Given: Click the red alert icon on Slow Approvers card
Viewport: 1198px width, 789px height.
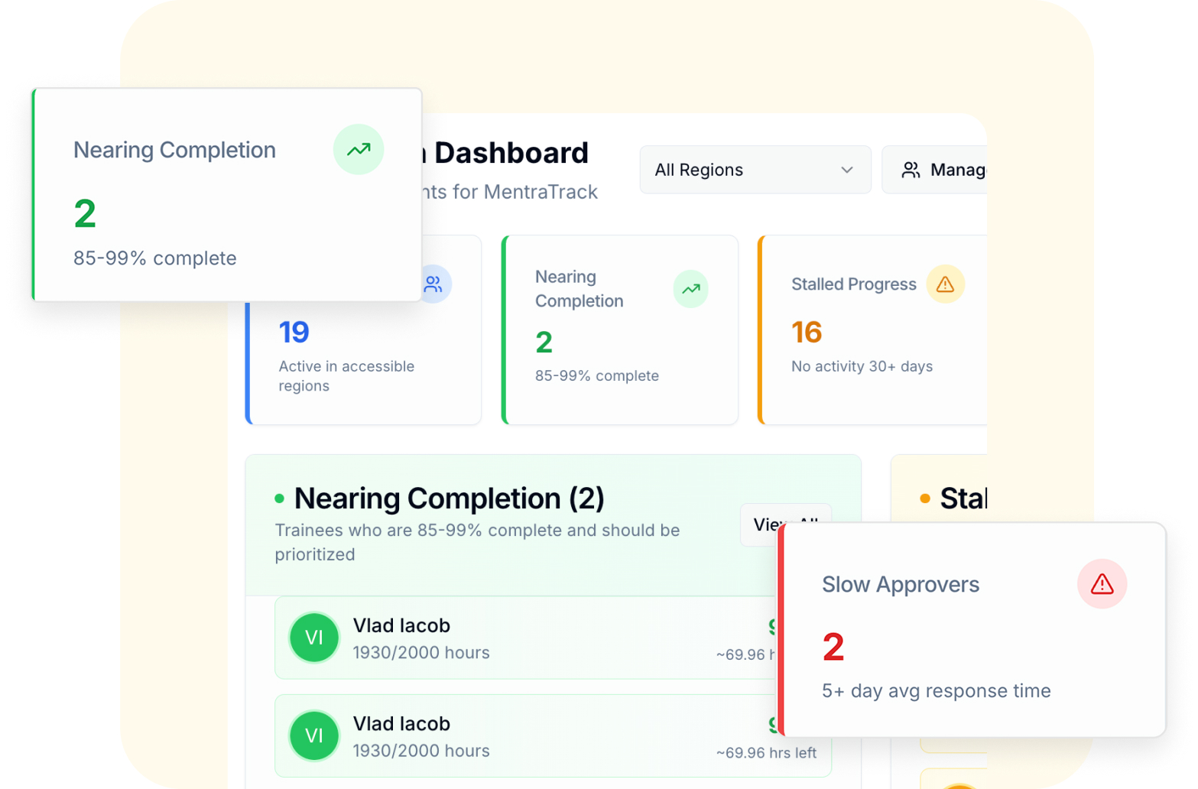Looking at the screenshot, I should tap(1102, 584).
